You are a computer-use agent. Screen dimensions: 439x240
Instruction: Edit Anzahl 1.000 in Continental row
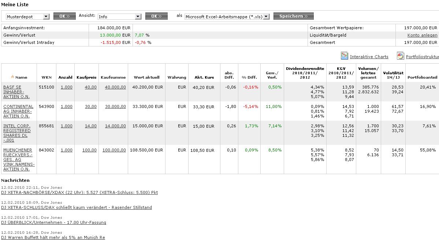(x=67, y=106)
